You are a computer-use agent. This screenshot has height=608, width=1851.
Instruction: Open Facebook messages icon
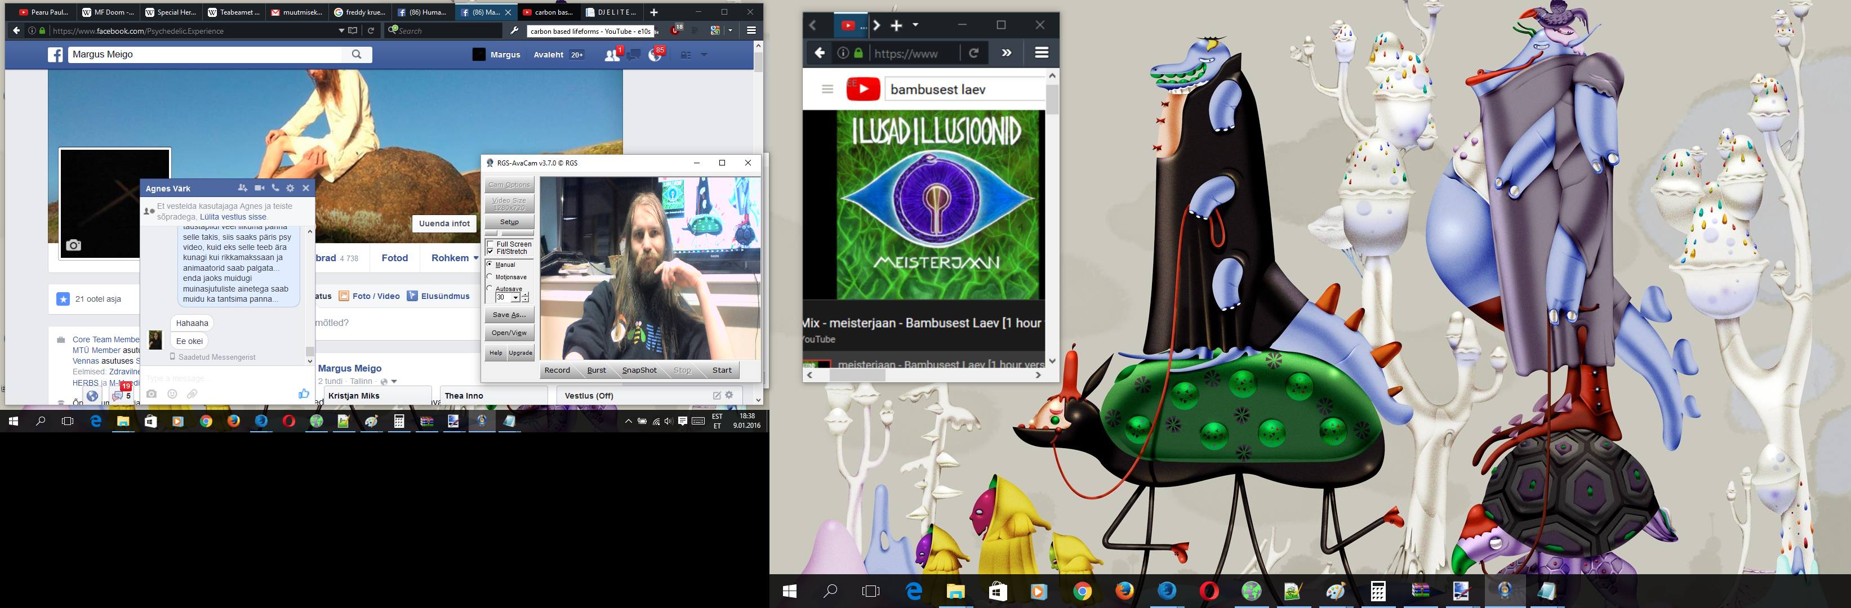click(x=634, y=55)
